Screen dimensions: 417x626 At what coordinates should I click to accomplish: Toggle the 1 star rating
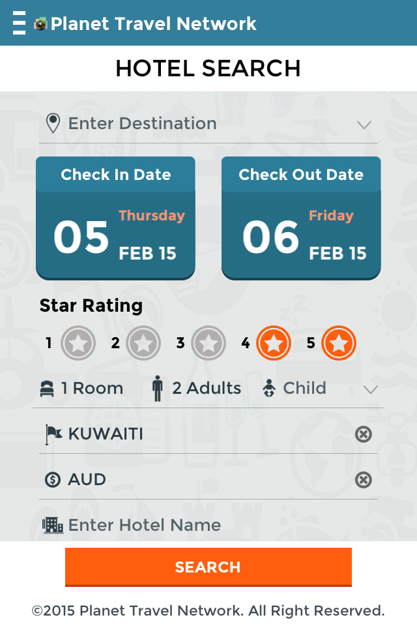point(78,344)
